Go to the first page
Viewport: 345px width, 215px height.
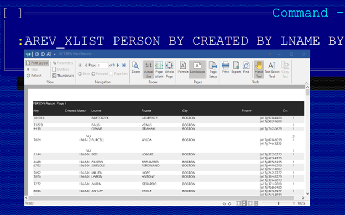coord(80,65)
